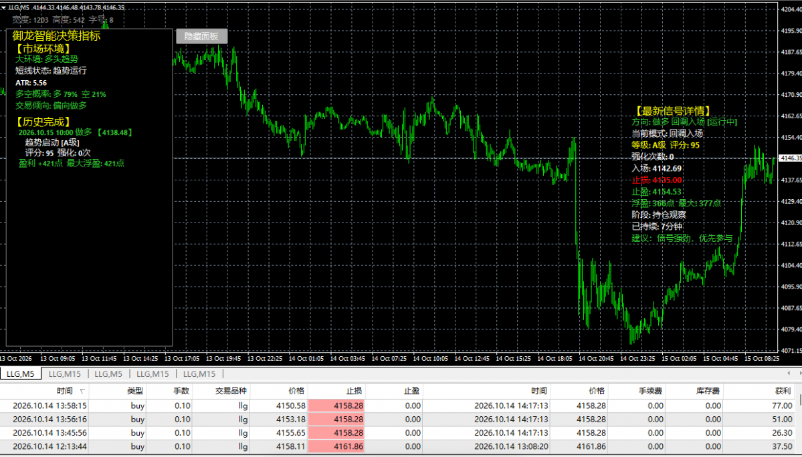This screenshot has height=457, width=802.
Task: Click the 库存费 column header
Action: [708, 391]
